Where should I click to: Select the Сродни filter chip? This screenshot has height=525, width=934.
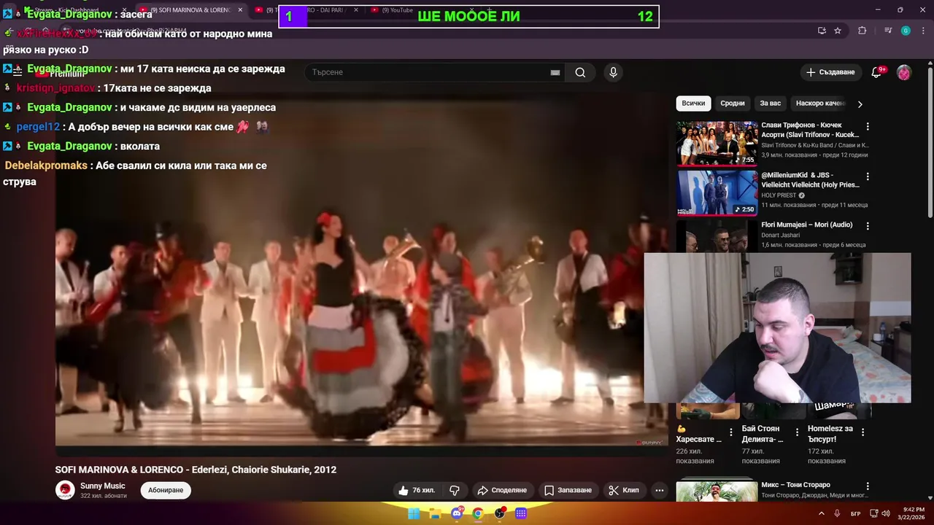(x=733, y=104)
